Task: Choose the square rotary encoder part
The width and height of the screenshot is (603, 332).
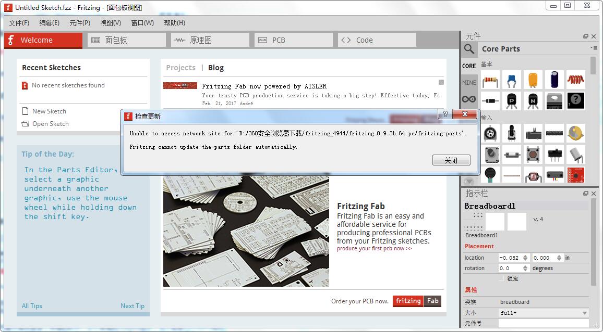Action: (x=490, y=155)
